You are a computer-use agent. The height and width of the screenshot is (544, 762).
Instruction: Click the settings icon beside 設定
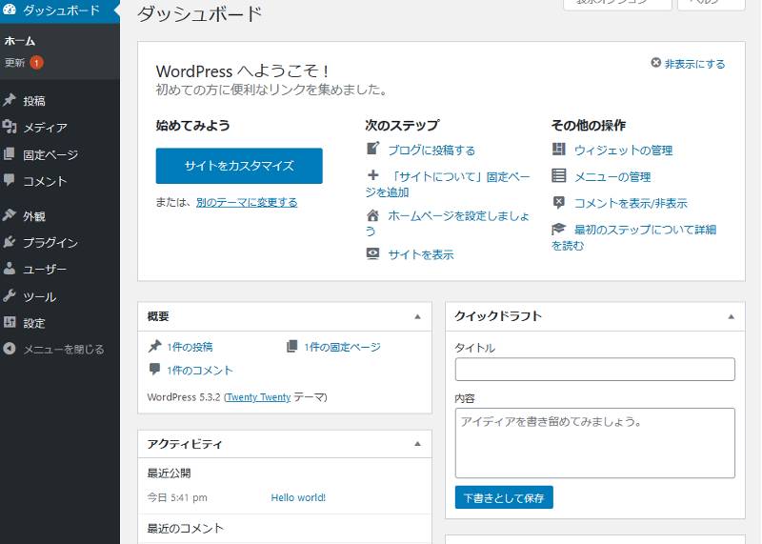coord(10,322)
